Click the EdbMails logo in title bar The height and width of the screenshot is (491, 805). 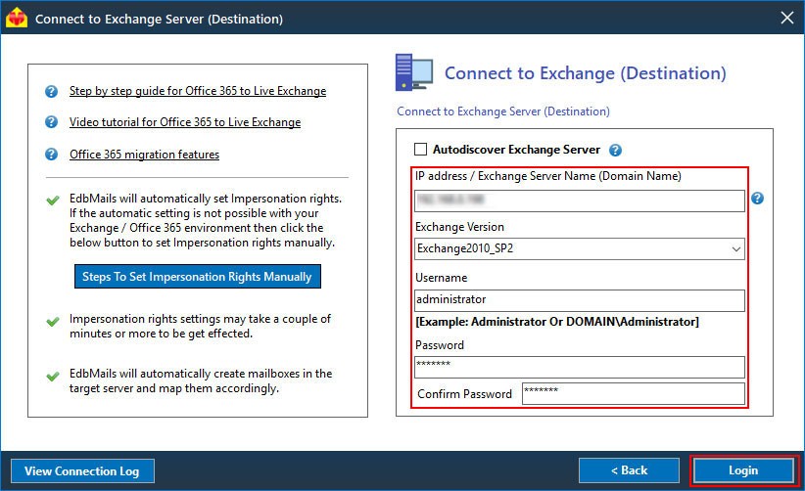click(x=16, y=18)
